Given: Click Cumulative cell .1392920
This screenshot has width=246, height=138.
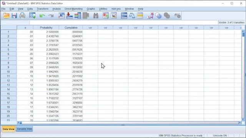Looking at the screenshot, I should pyautogui.click(x=71, y=58).
